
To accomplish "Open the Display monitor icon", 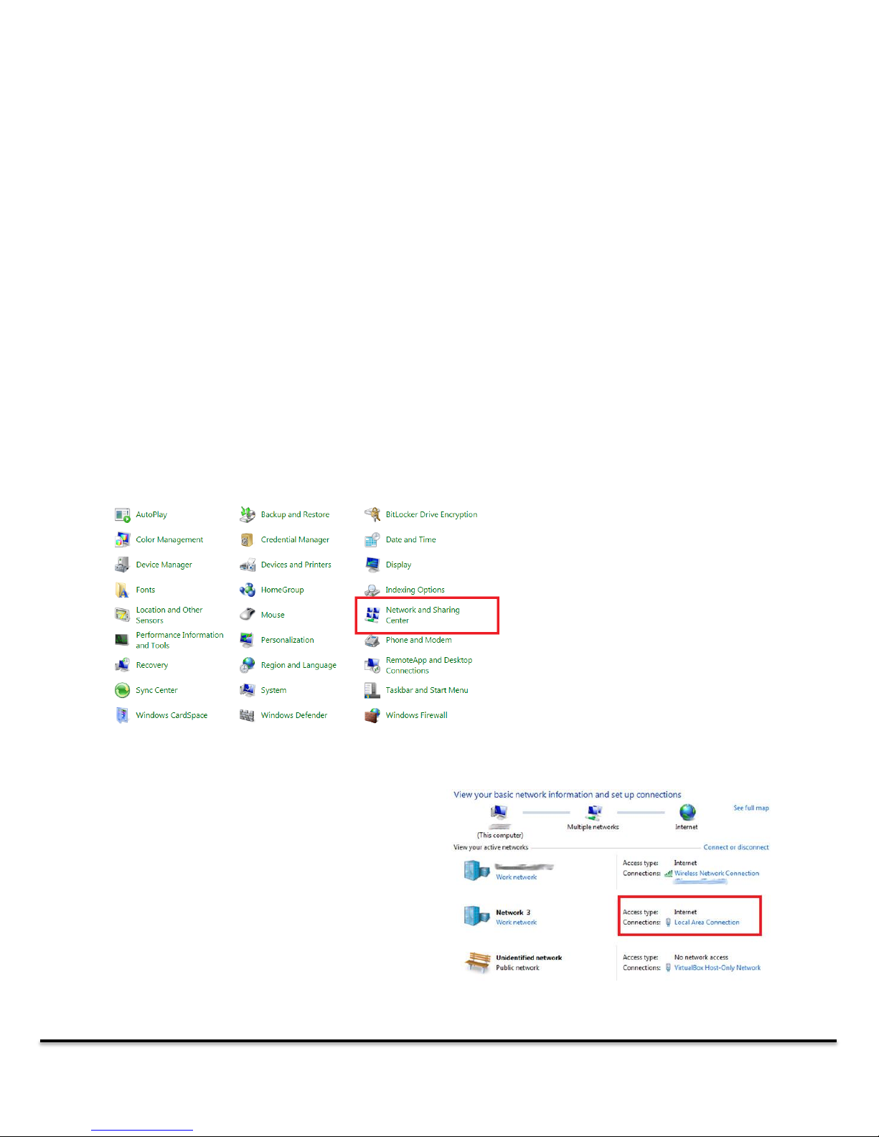I will tap(372, 565).
